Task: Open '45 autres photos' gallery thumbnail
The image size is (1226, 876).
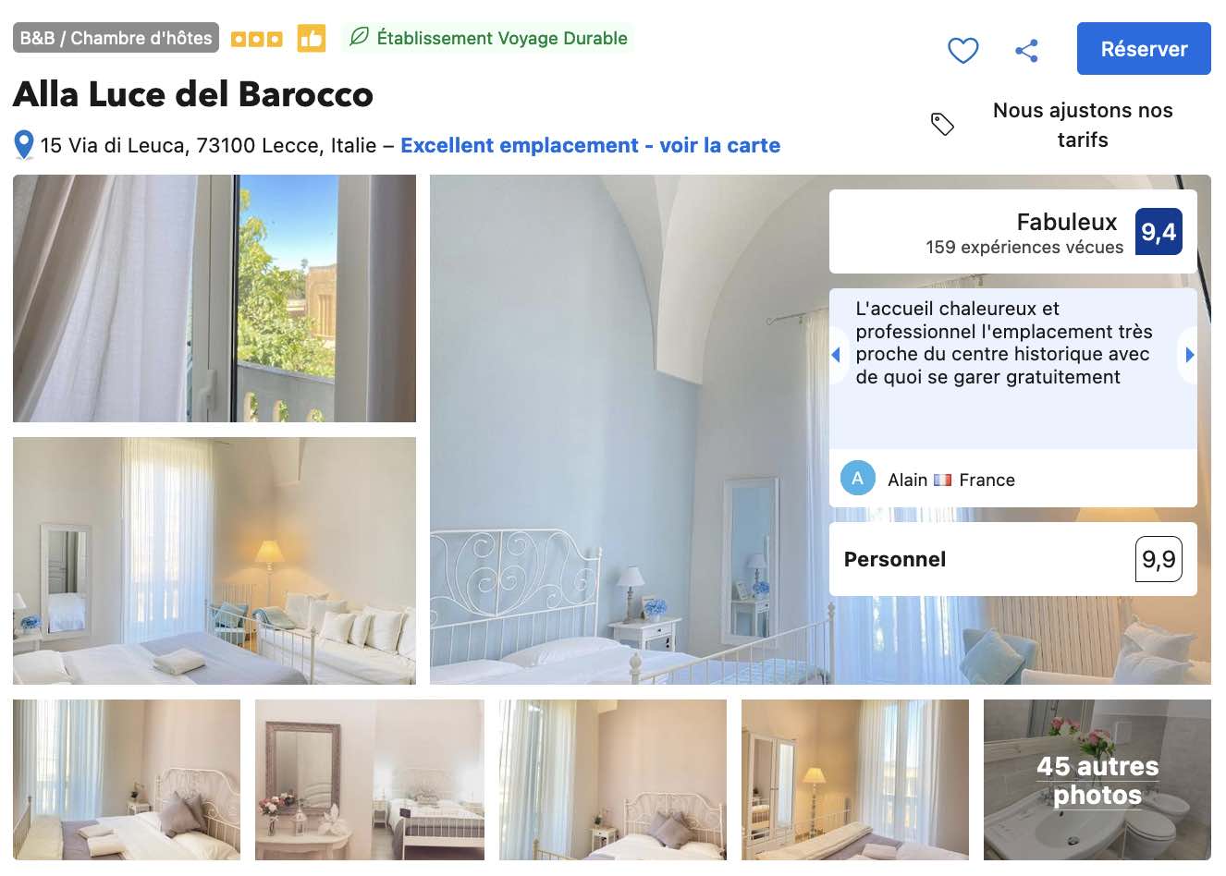Action: tap(1097, 780)
